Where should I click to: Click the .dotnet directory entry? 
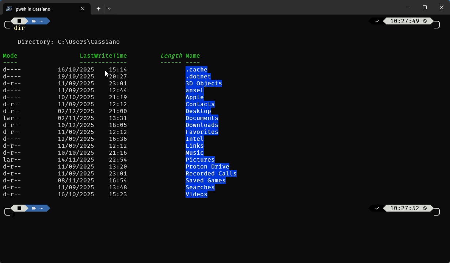pyautogui.click(x=198, y=77)
